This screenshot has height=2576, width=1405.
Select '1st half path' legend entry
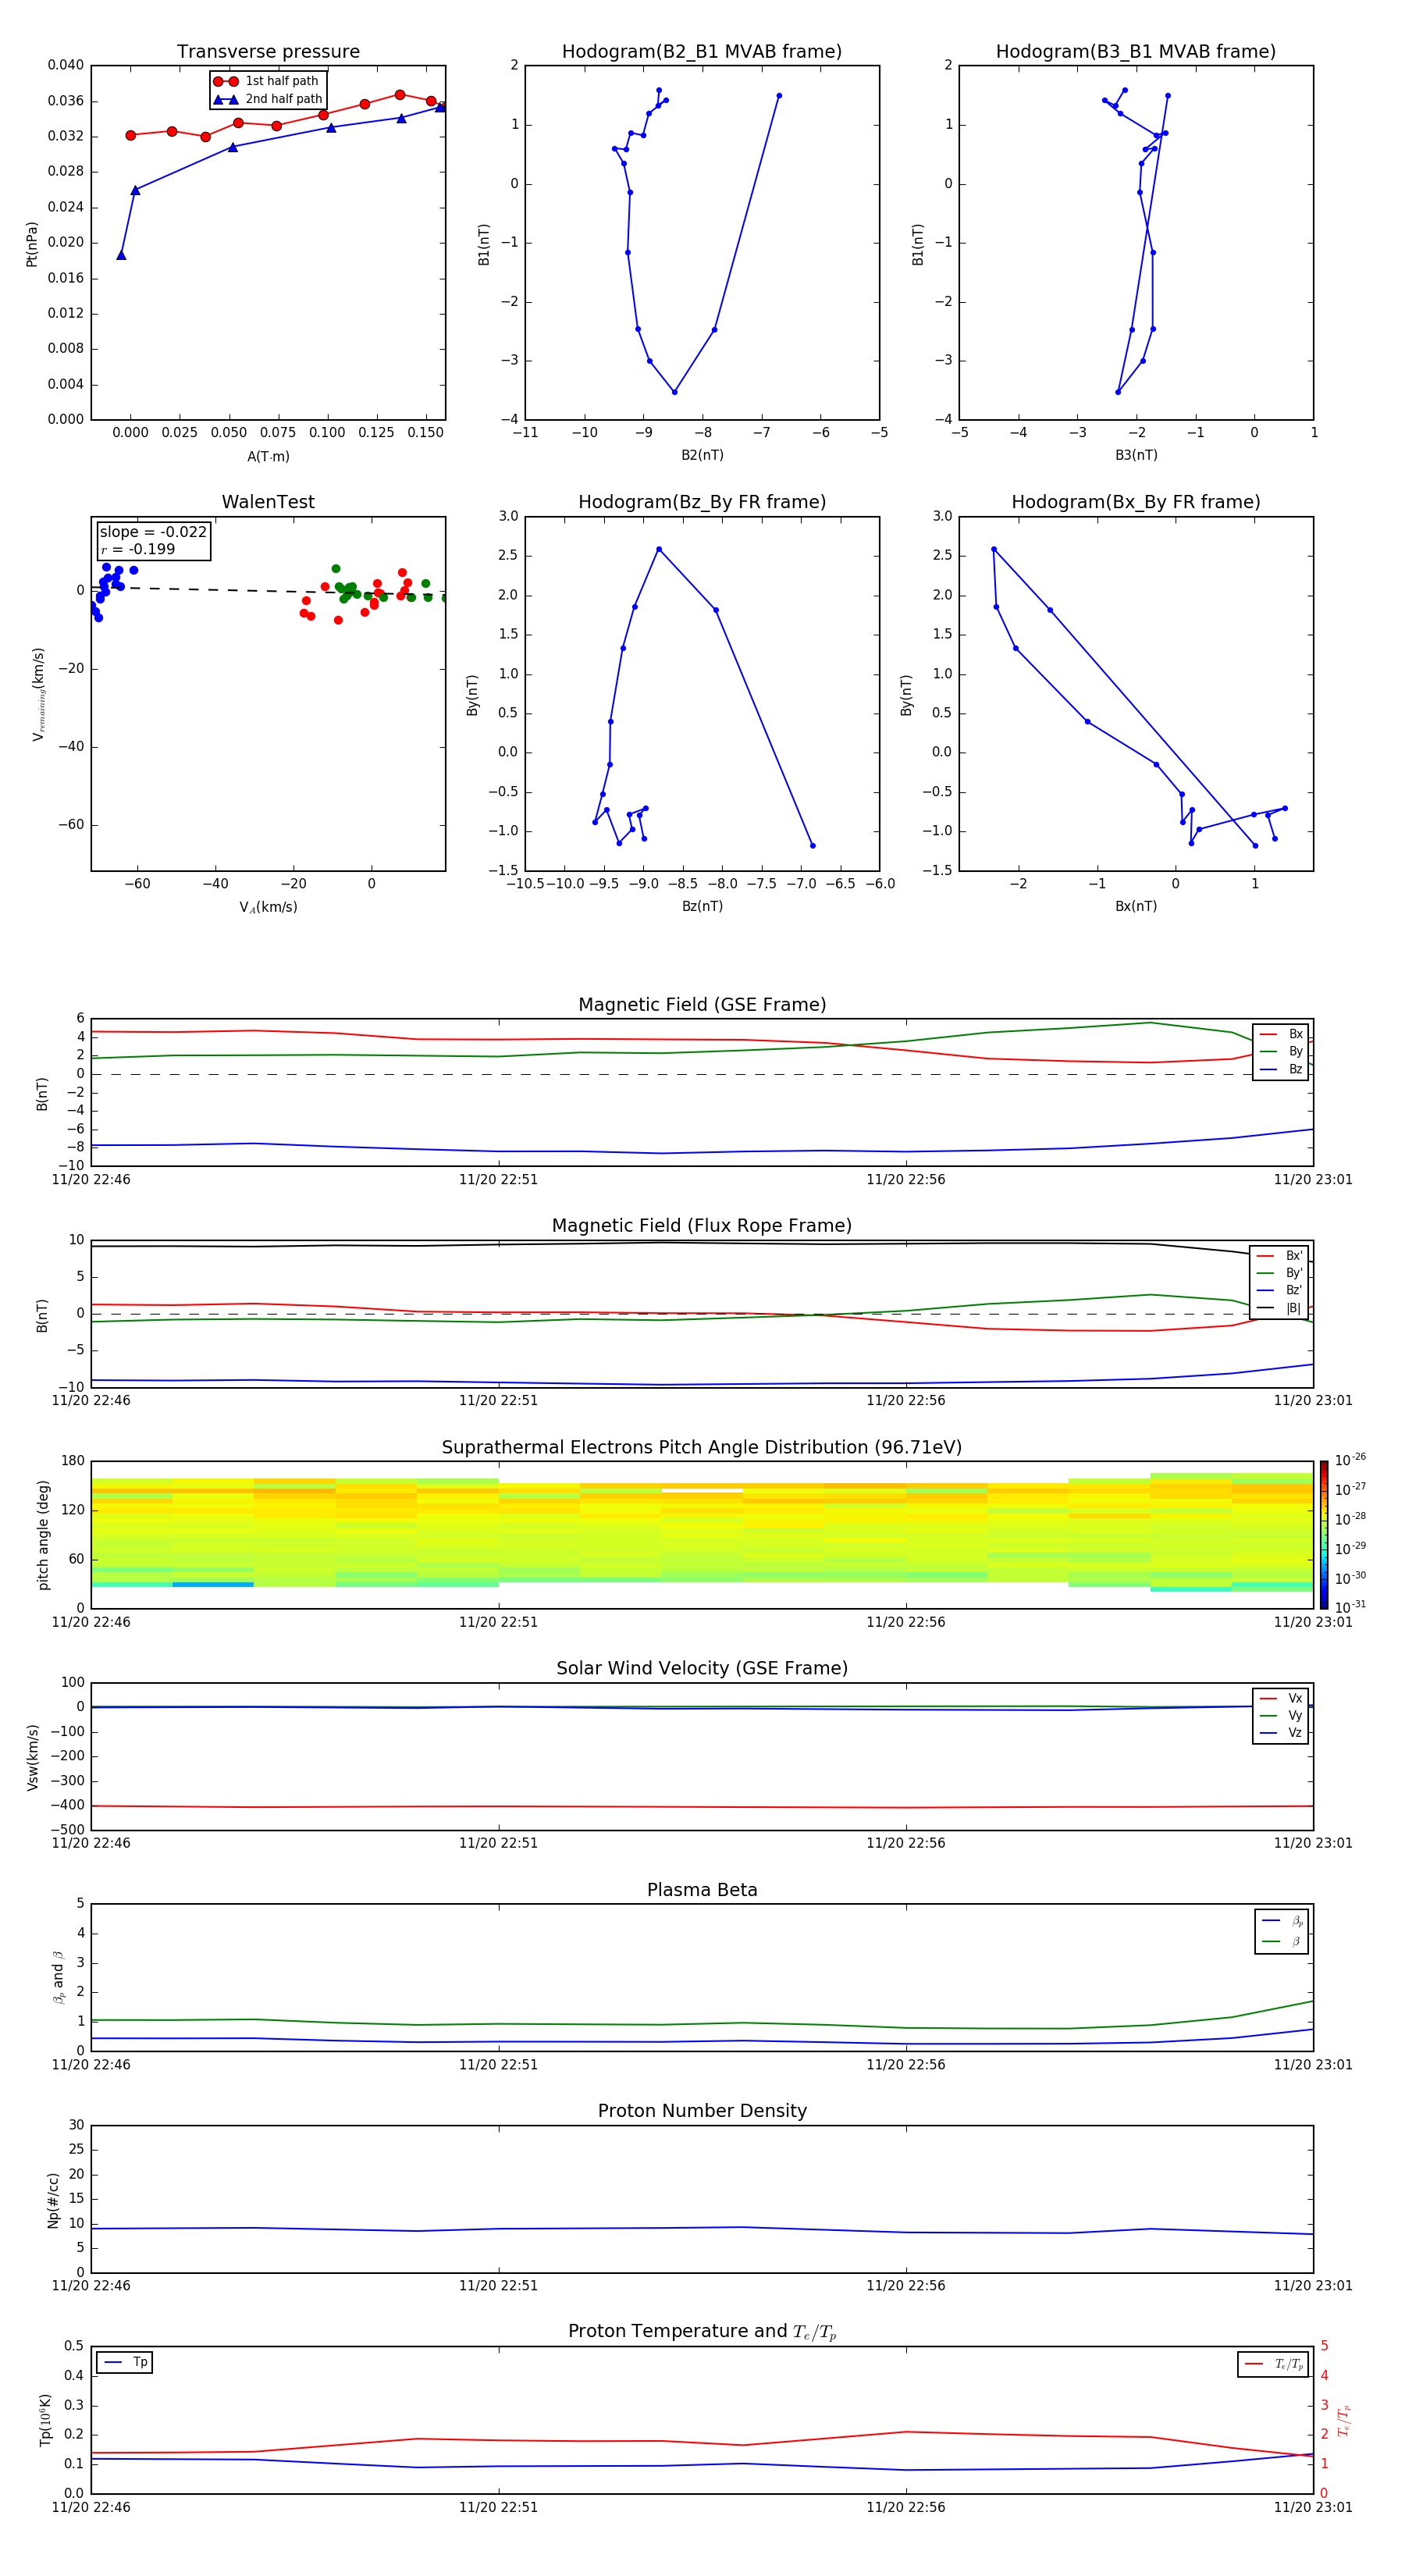pos(267,81)
